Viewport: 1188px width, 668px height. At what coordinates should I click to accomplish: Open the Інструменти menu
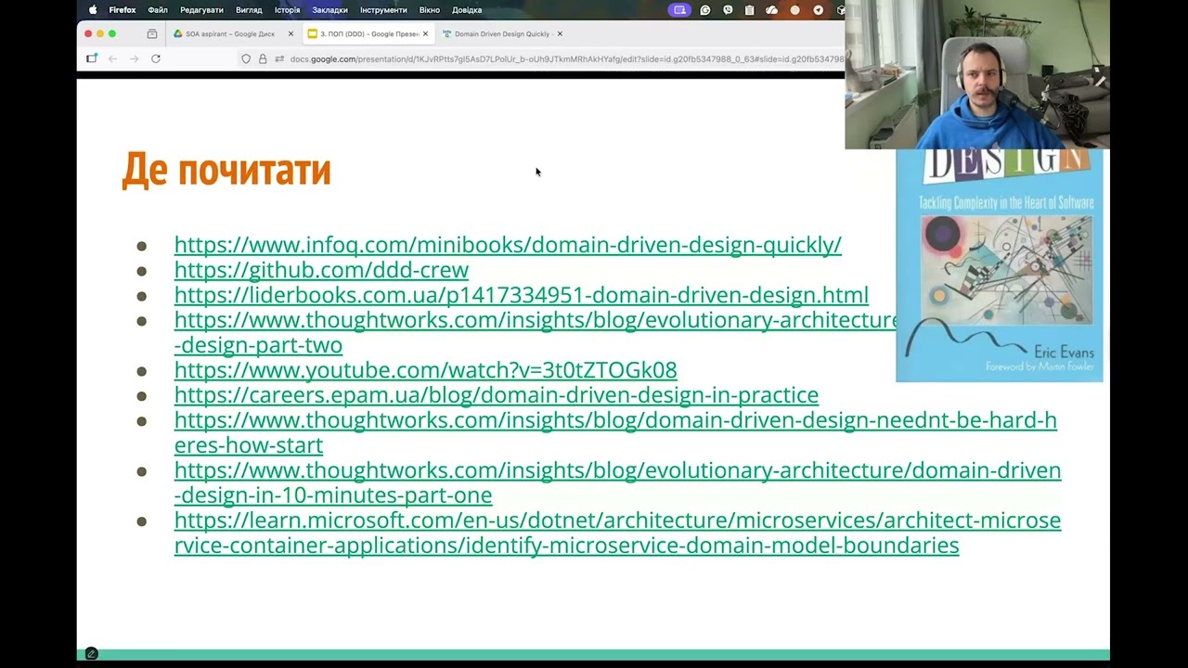383,10
